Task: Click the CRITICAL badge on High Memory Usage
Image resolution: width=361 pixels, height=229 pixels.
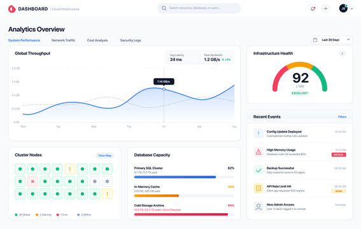Action: [339, 155]
